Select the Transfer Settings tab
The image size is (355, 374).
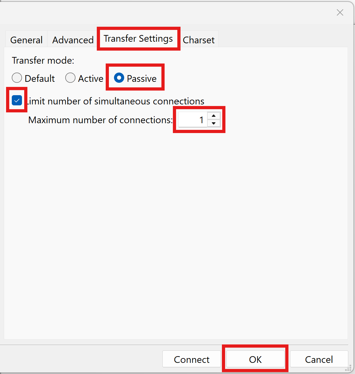coord(138,39)
